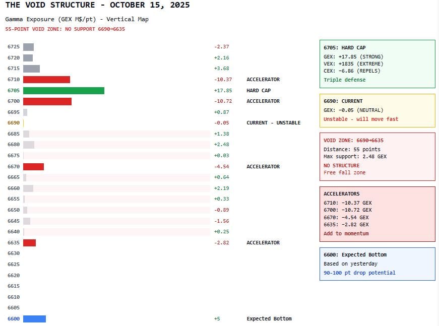
Task: Click the yellow 6690 CURRENT marker bar
Action: click(x=24, y=122)
